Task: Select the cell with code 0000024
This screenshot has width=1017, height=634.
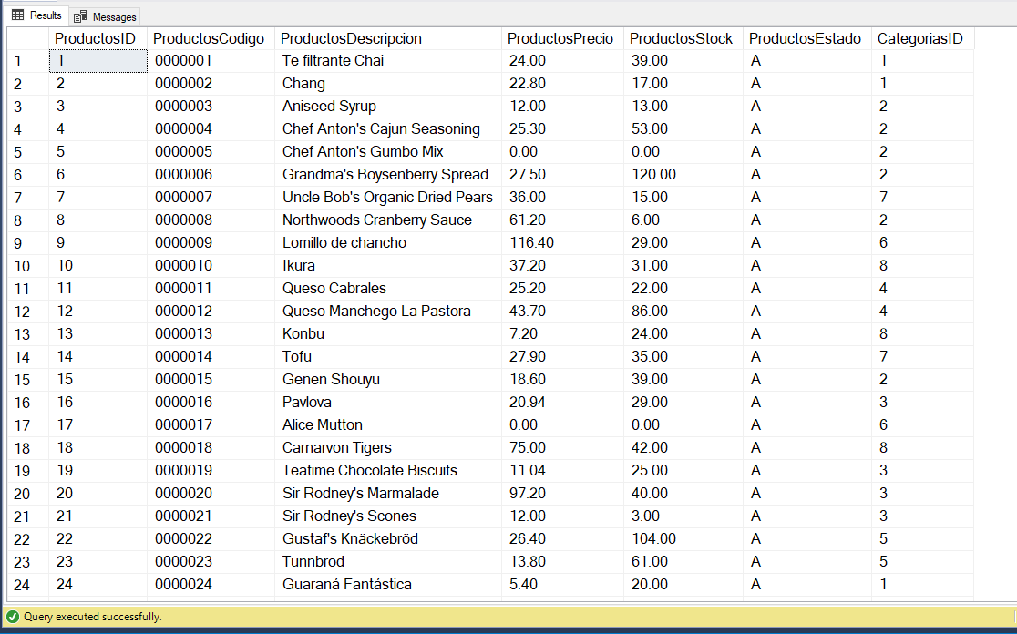Action: [211, 585]
